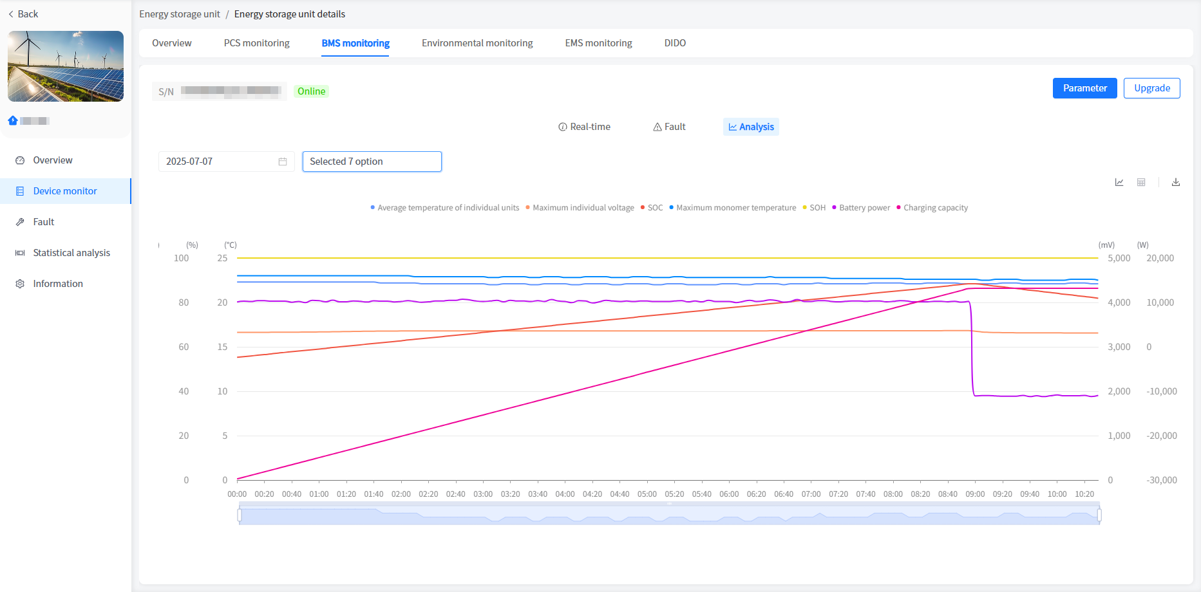Toggle SOC series in chart legend

coord(652,208)
